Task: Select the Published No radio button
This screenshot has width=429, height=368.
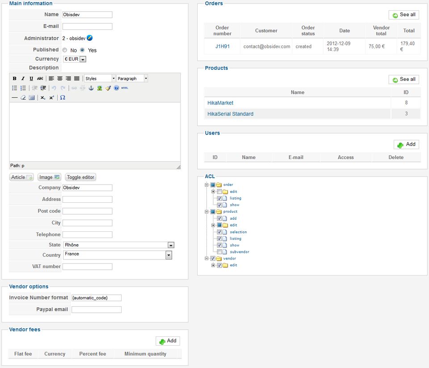Action: (x=64, y=50)
